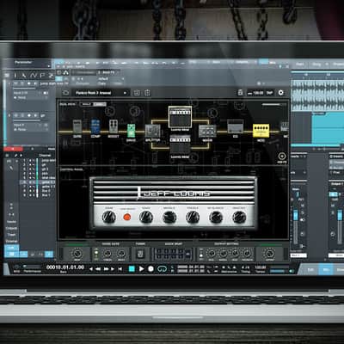Open the Start page tab

click(x=299, y=64)
